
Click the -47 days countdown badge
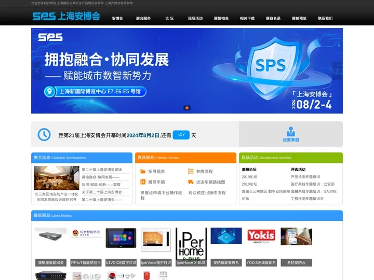[181, 135]
